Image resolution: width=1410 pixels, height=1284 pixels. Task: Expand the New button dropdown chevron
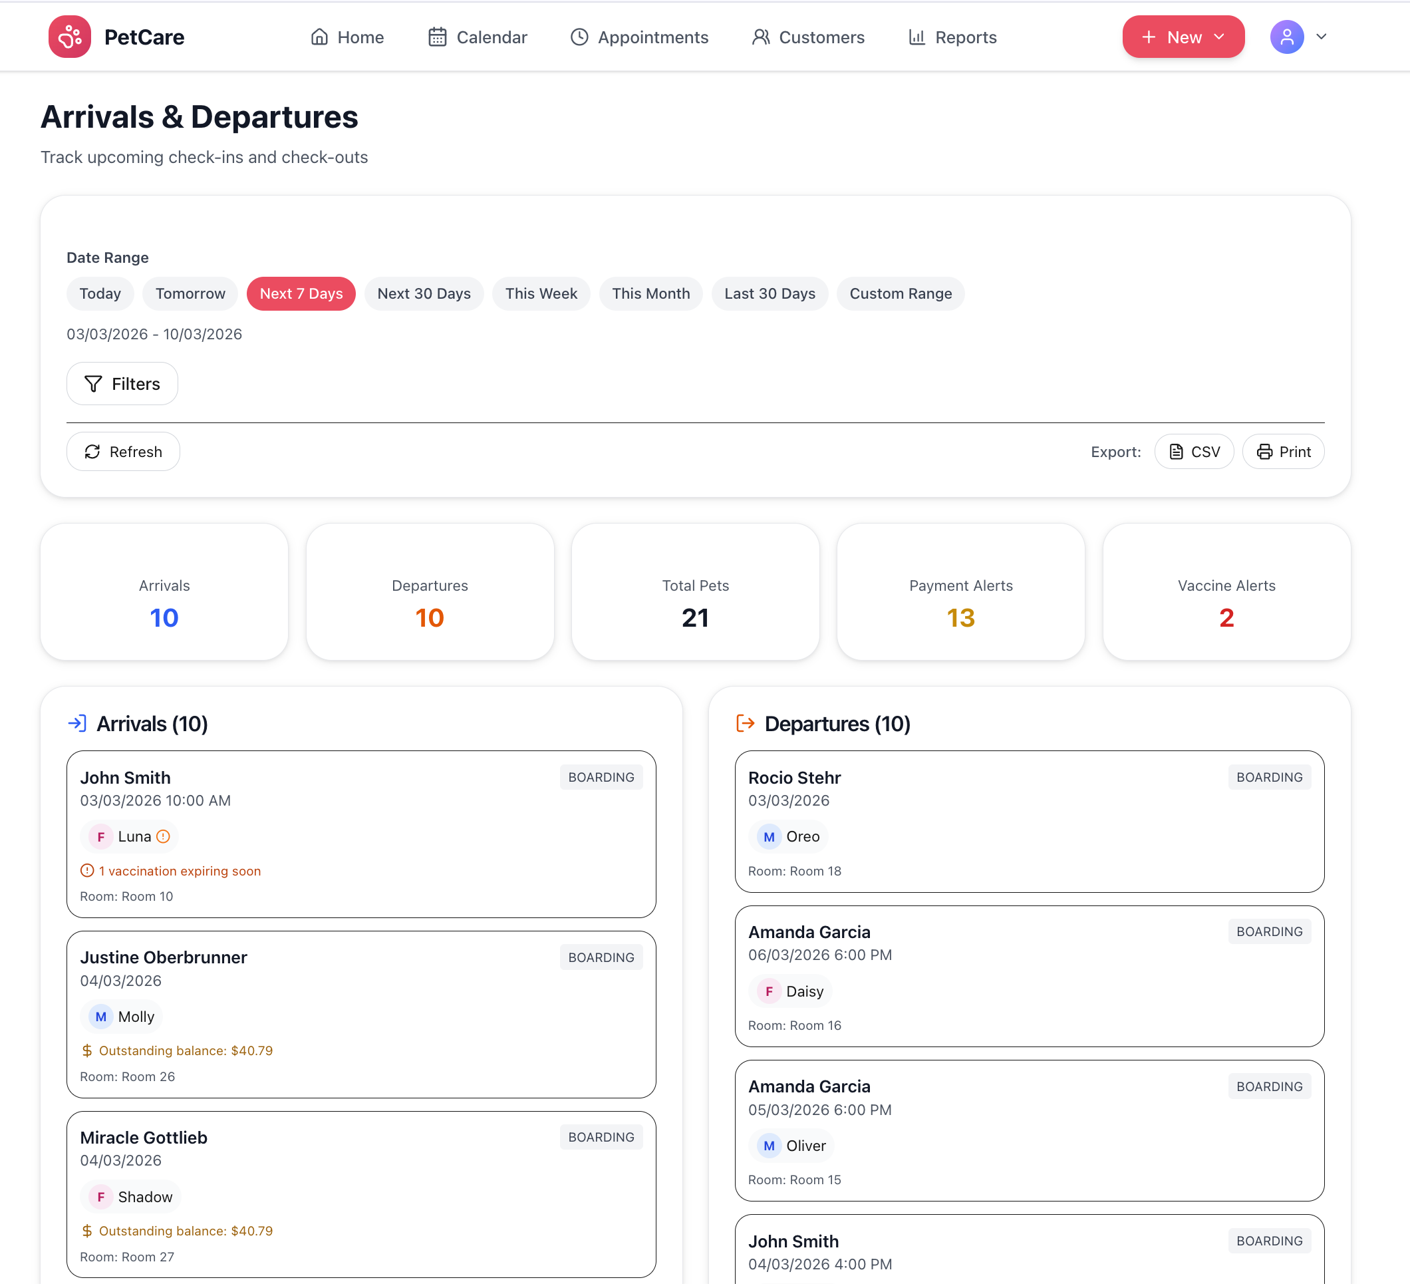click(1218, 37)
